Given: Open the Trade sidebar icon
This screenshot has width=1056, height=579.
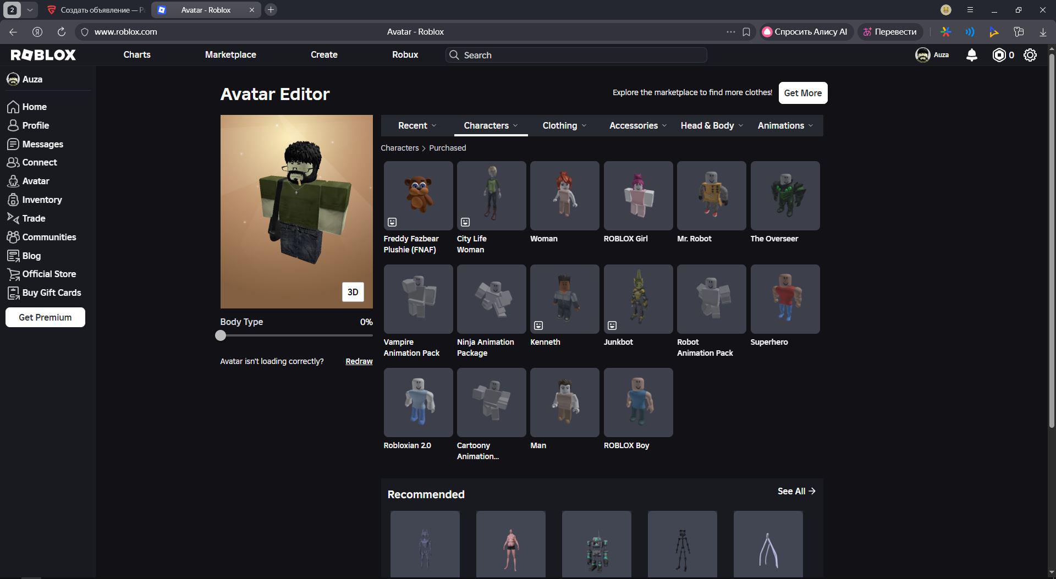Looking at the screenshot, I should (13, 218).
